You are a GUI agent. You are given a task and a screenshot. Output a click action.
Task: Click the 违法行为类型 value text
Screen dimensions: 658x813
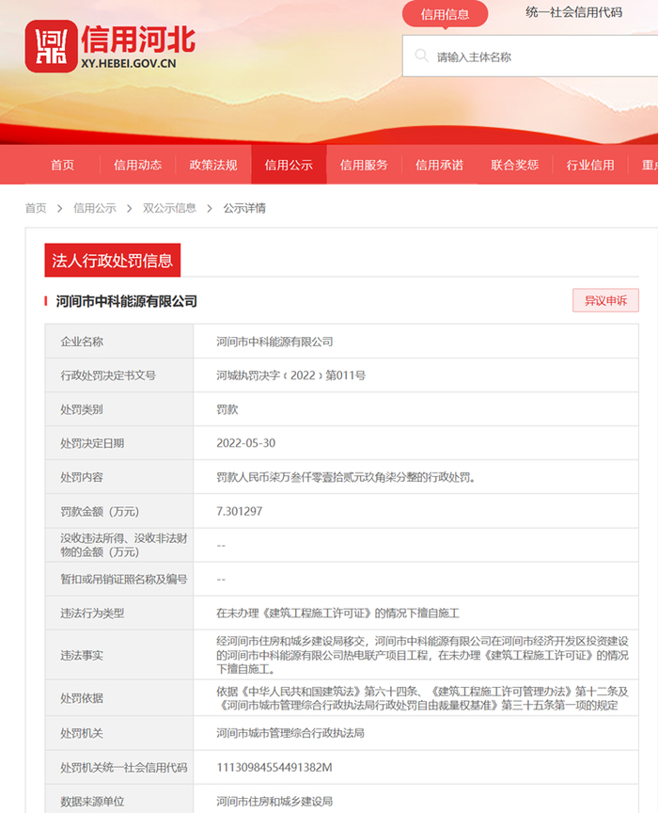point(337,614)
